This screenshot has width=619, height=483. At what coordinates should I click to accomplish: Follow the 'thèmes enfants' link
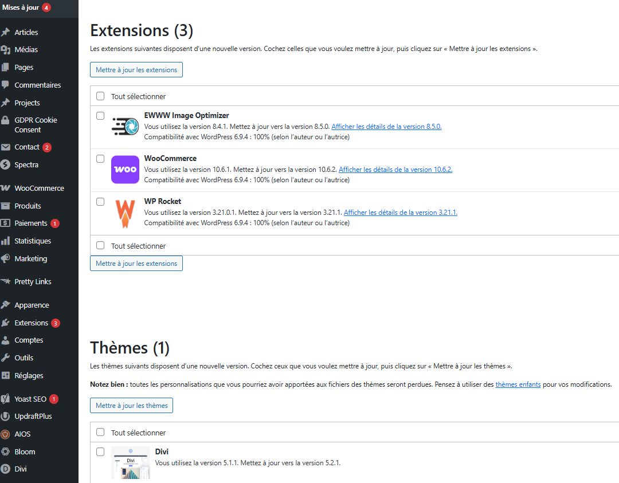518,384
